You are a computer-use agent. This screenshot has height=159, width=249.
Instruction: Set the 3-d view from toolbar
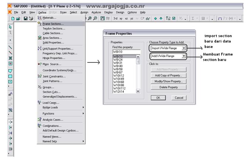(115, 18)
